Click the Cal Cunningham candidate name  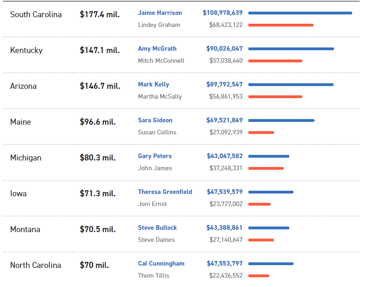[x=161, y=263]
